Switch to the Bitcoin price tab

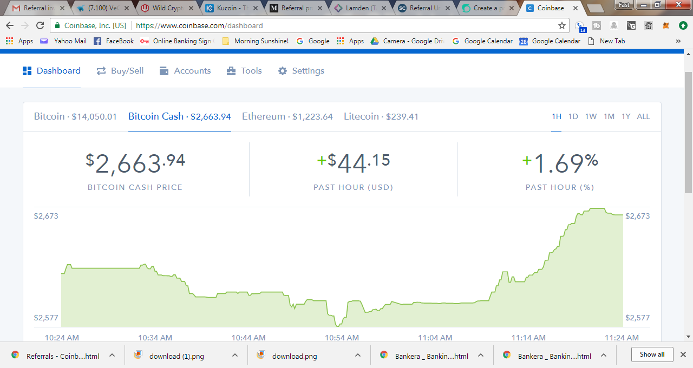coord(75,116)
